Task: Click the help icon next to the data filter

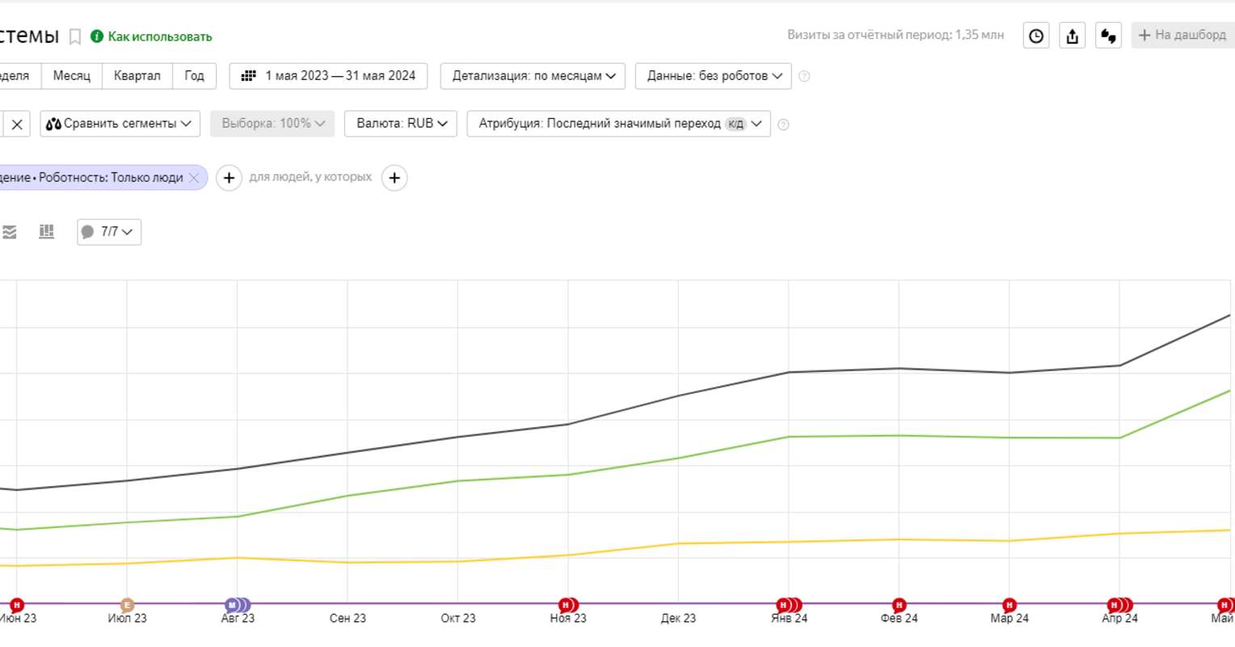Action: click(804, 76)
